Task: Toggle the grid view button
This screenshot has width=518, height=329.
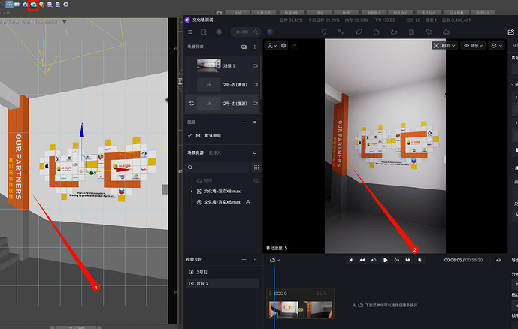Action: tap(256, 168)
